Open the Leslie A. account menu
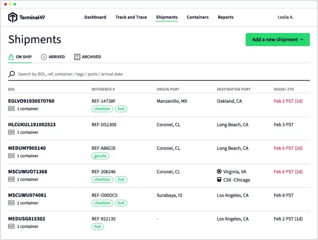This screenshot has height=240, width=318. tap(285, 17)
